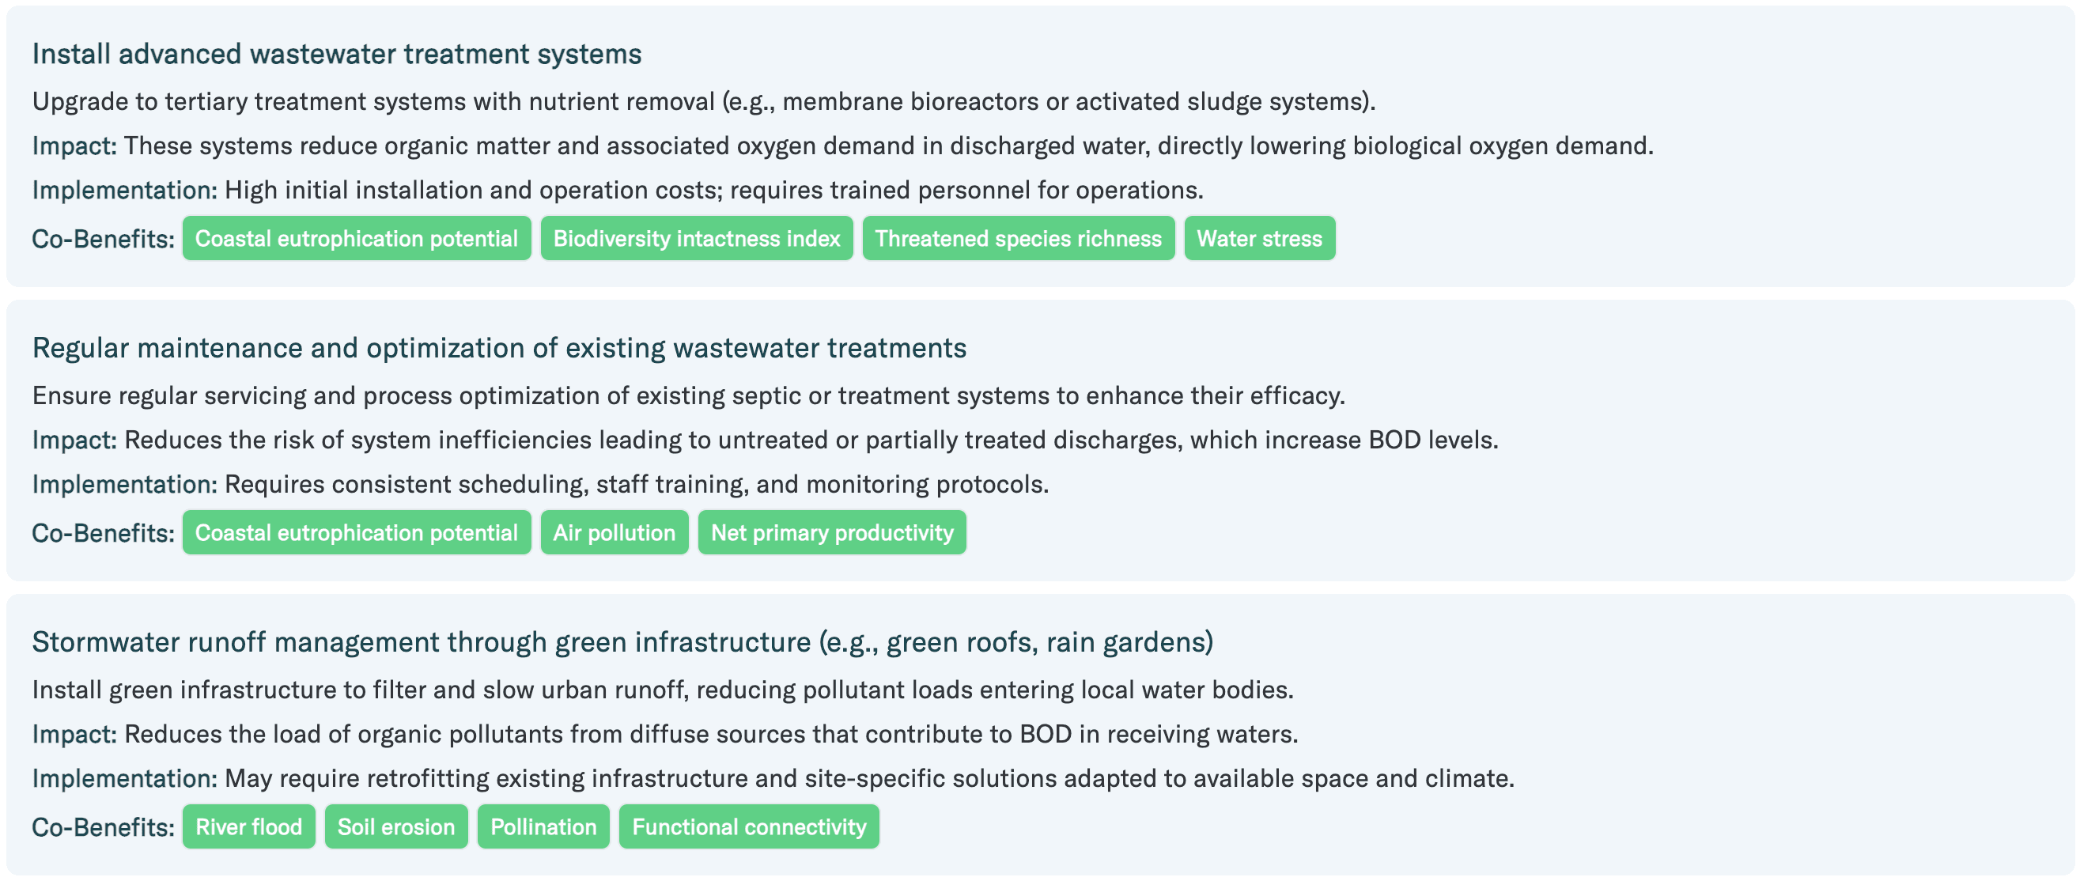Click the Ensure regular servicing description line
This screenshot has width=2080, height=881.
click(688, 395)
